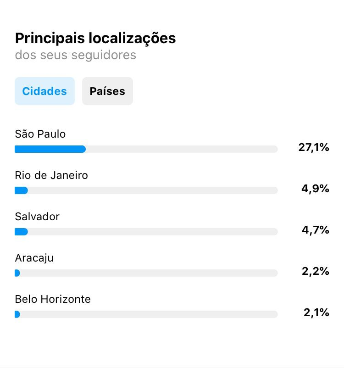Click the Belo Horizonte label
This screenshot has height=368, width=344.
tap(53, 299)
